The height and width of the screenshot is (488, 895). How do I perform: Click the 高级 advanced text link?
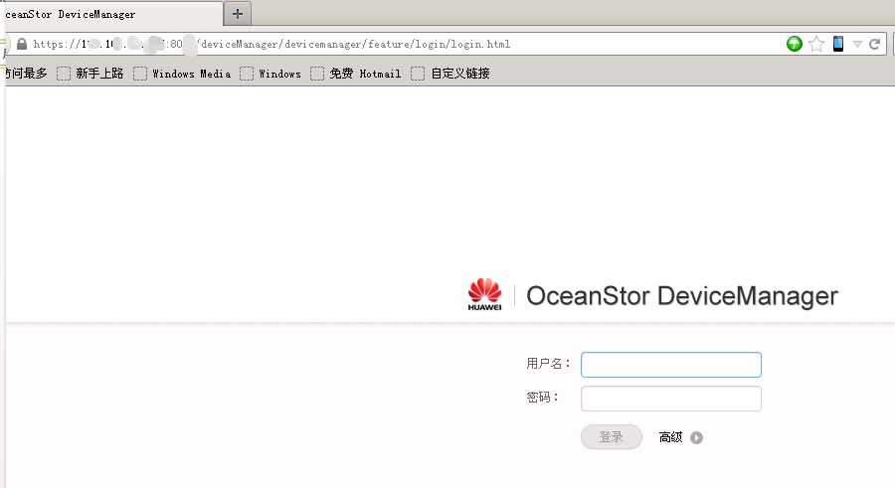670,437
